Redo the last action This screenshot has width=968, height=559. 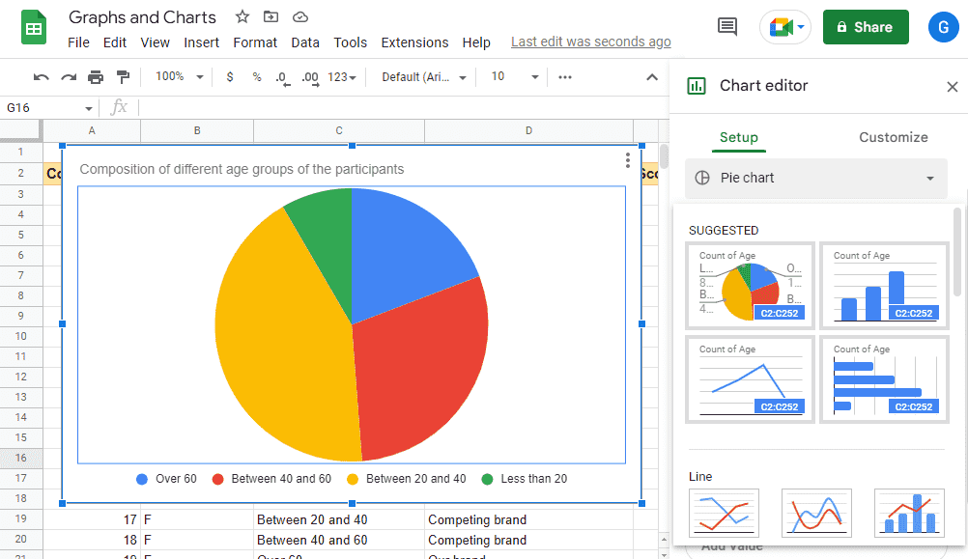[x=67, y=75]
